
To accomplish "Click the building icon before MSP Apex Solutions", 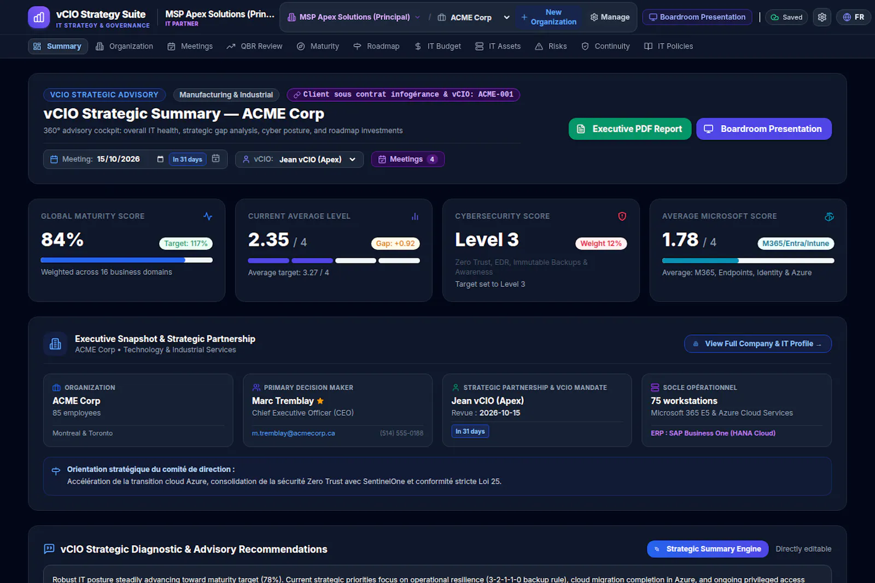I will click(291, 17).
